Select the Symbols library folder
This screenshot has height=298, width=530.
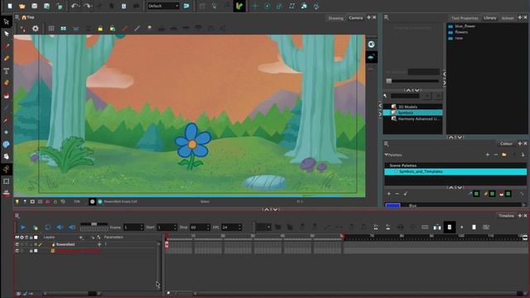(412, 113)
